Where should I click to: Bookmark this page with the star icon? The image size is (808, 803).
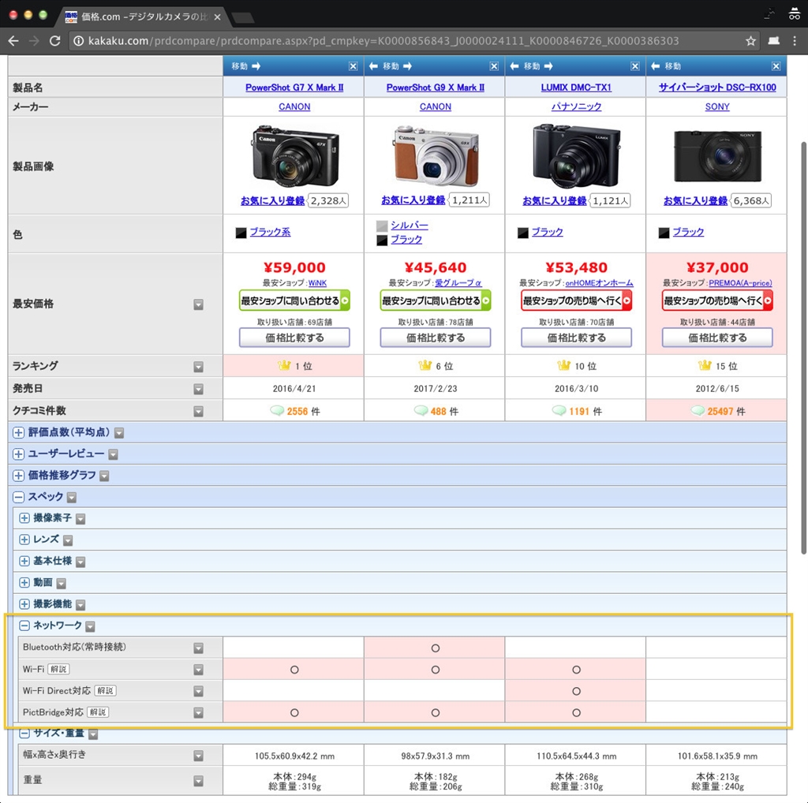[x=751, y=41]
